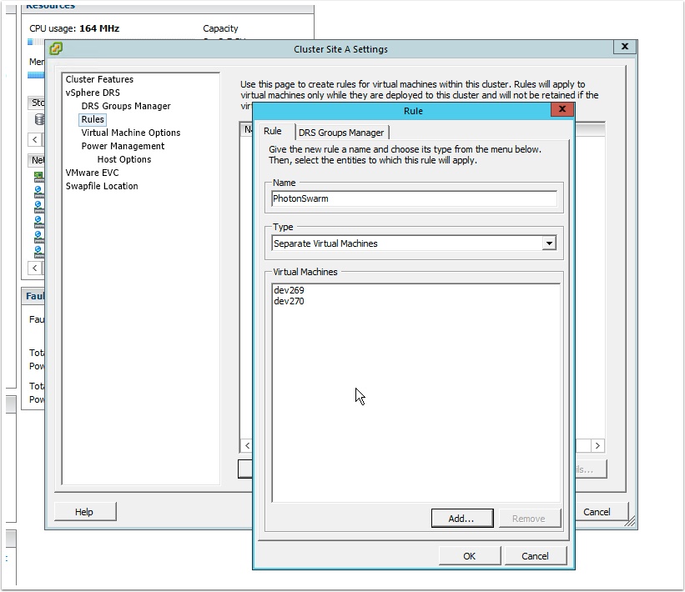Viewport: 685px width, 592px height.
Task: Open VMware EVC settings
Action: pos(92,173)
